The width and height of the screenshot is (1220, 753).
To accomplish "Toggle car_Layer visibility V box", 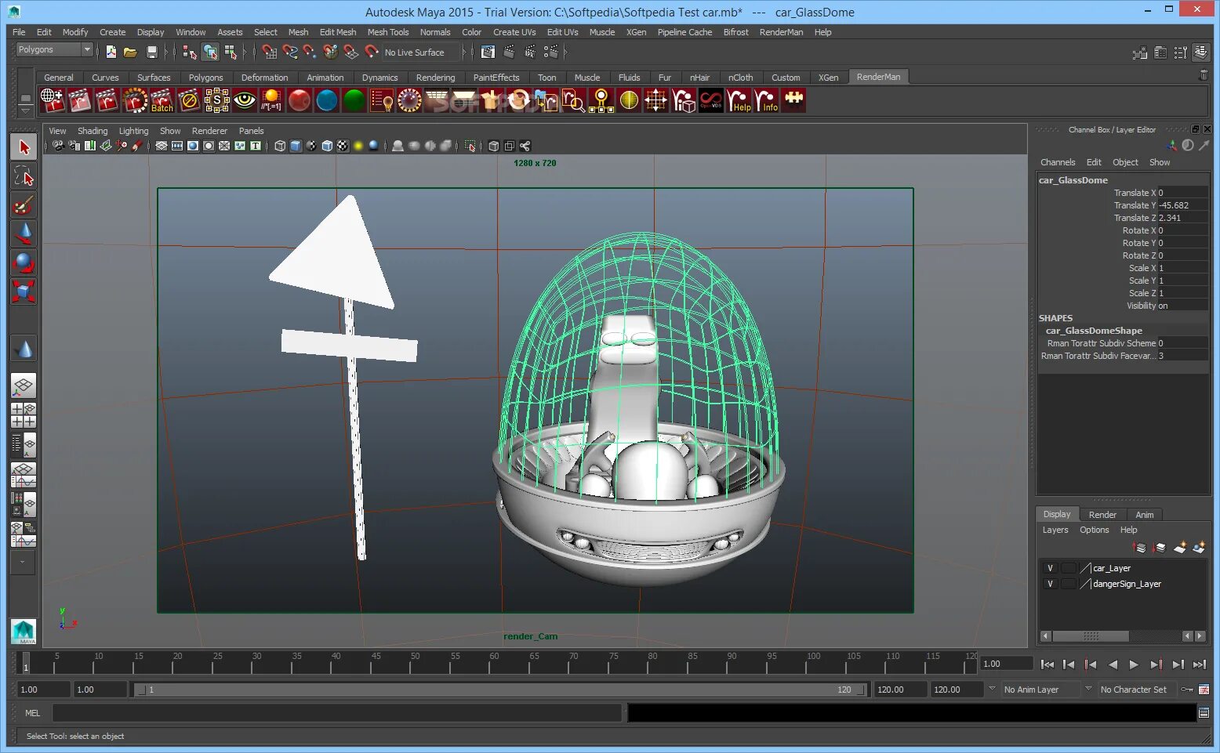I will pos(1050,568).
